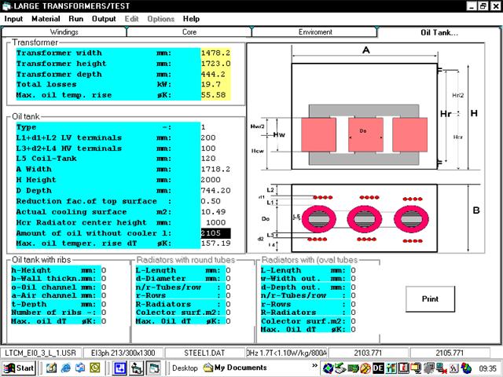Click the highlighted Amount of oil field 2105
Viewport: 503px width, 377px height.
215,233
